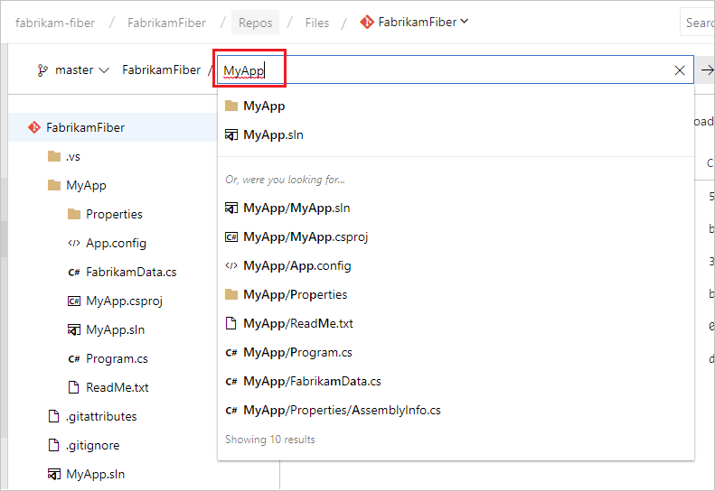Viewport: 715px width, 491px height.
Task: Select the Files breadcrumb item
Action: (317, 23)
